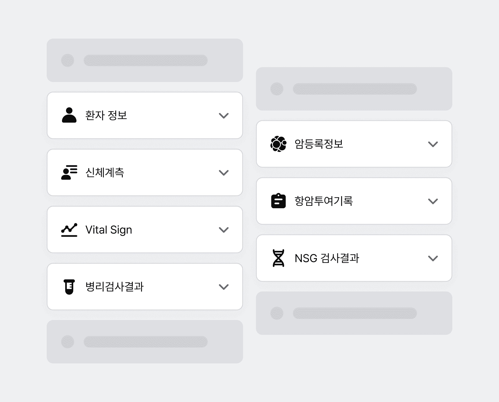The height and width of the screenshot is (402, 499).
Task: Click the test tube icon on 병리검사결과
Action: [x=69, y=286]
